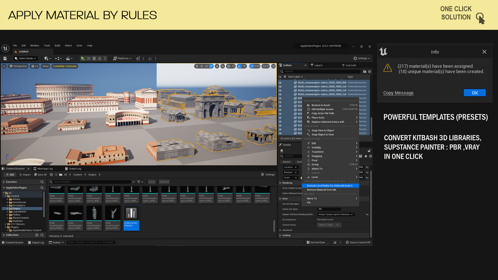Switch to the Live Link tab
This screenshot has height=280, width=498.
point(349,65)
